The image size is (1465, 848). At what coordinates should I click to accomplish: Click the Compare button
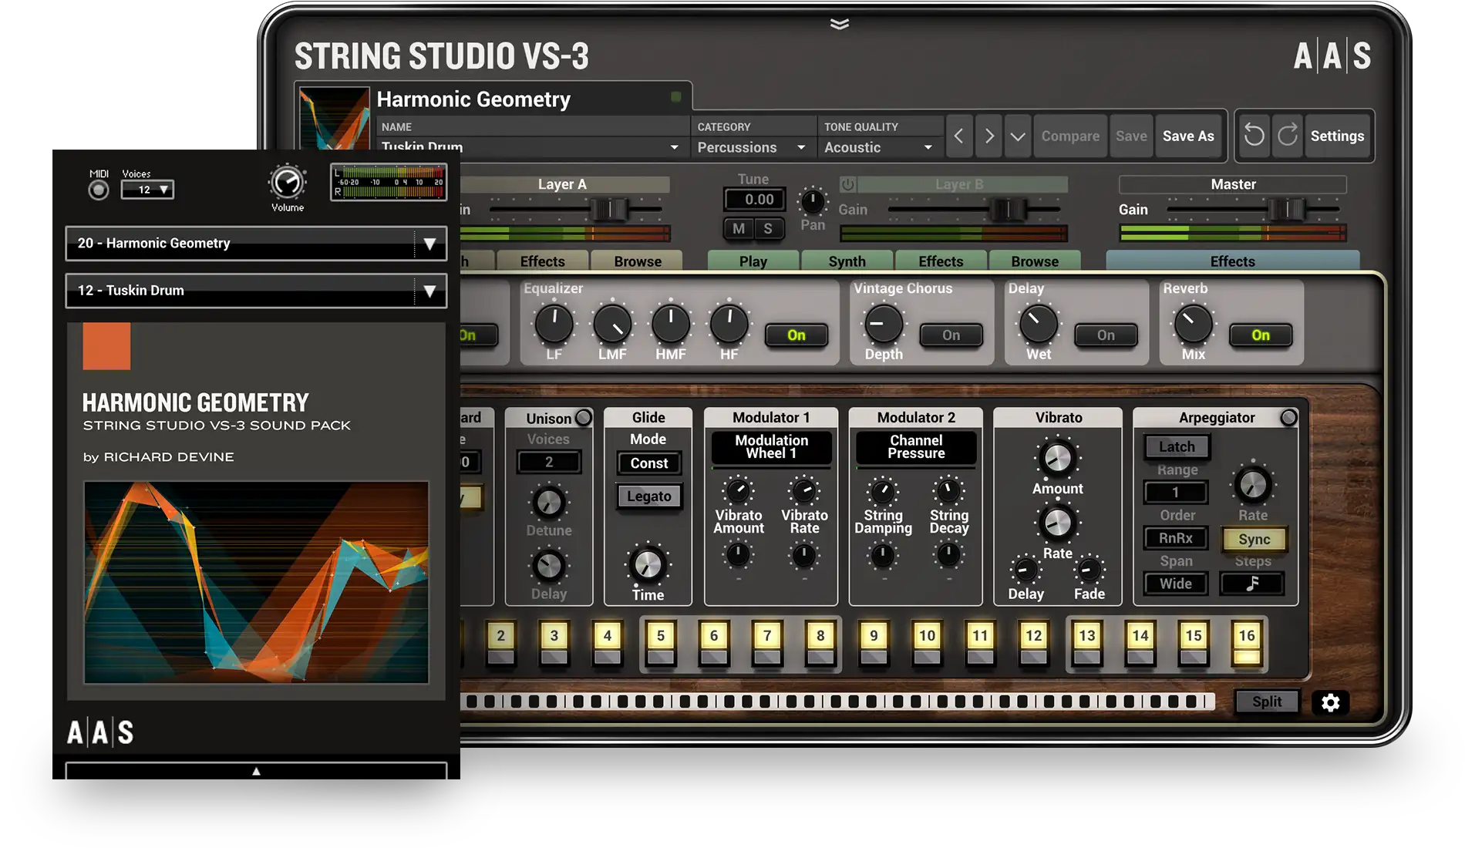(x=1070, y=136)
